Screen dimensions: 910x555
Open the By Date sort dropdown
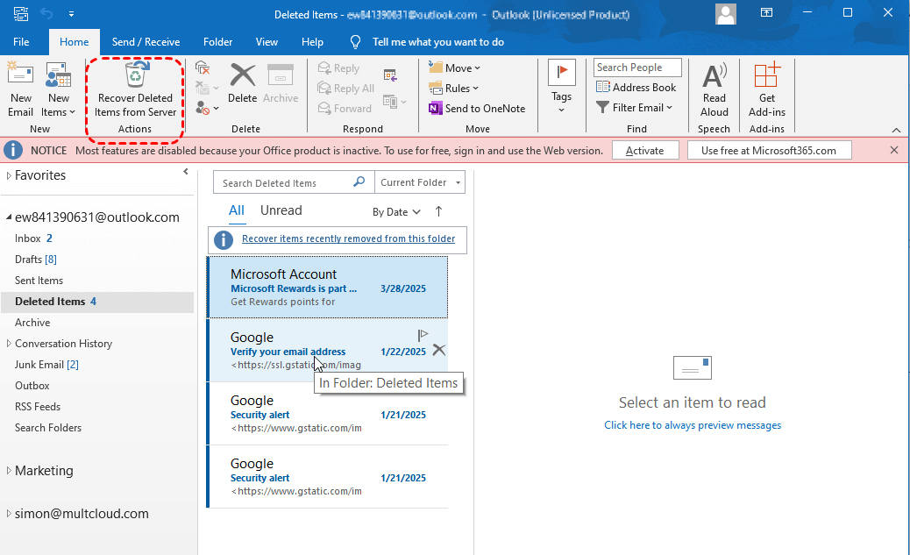pos(396,212)
